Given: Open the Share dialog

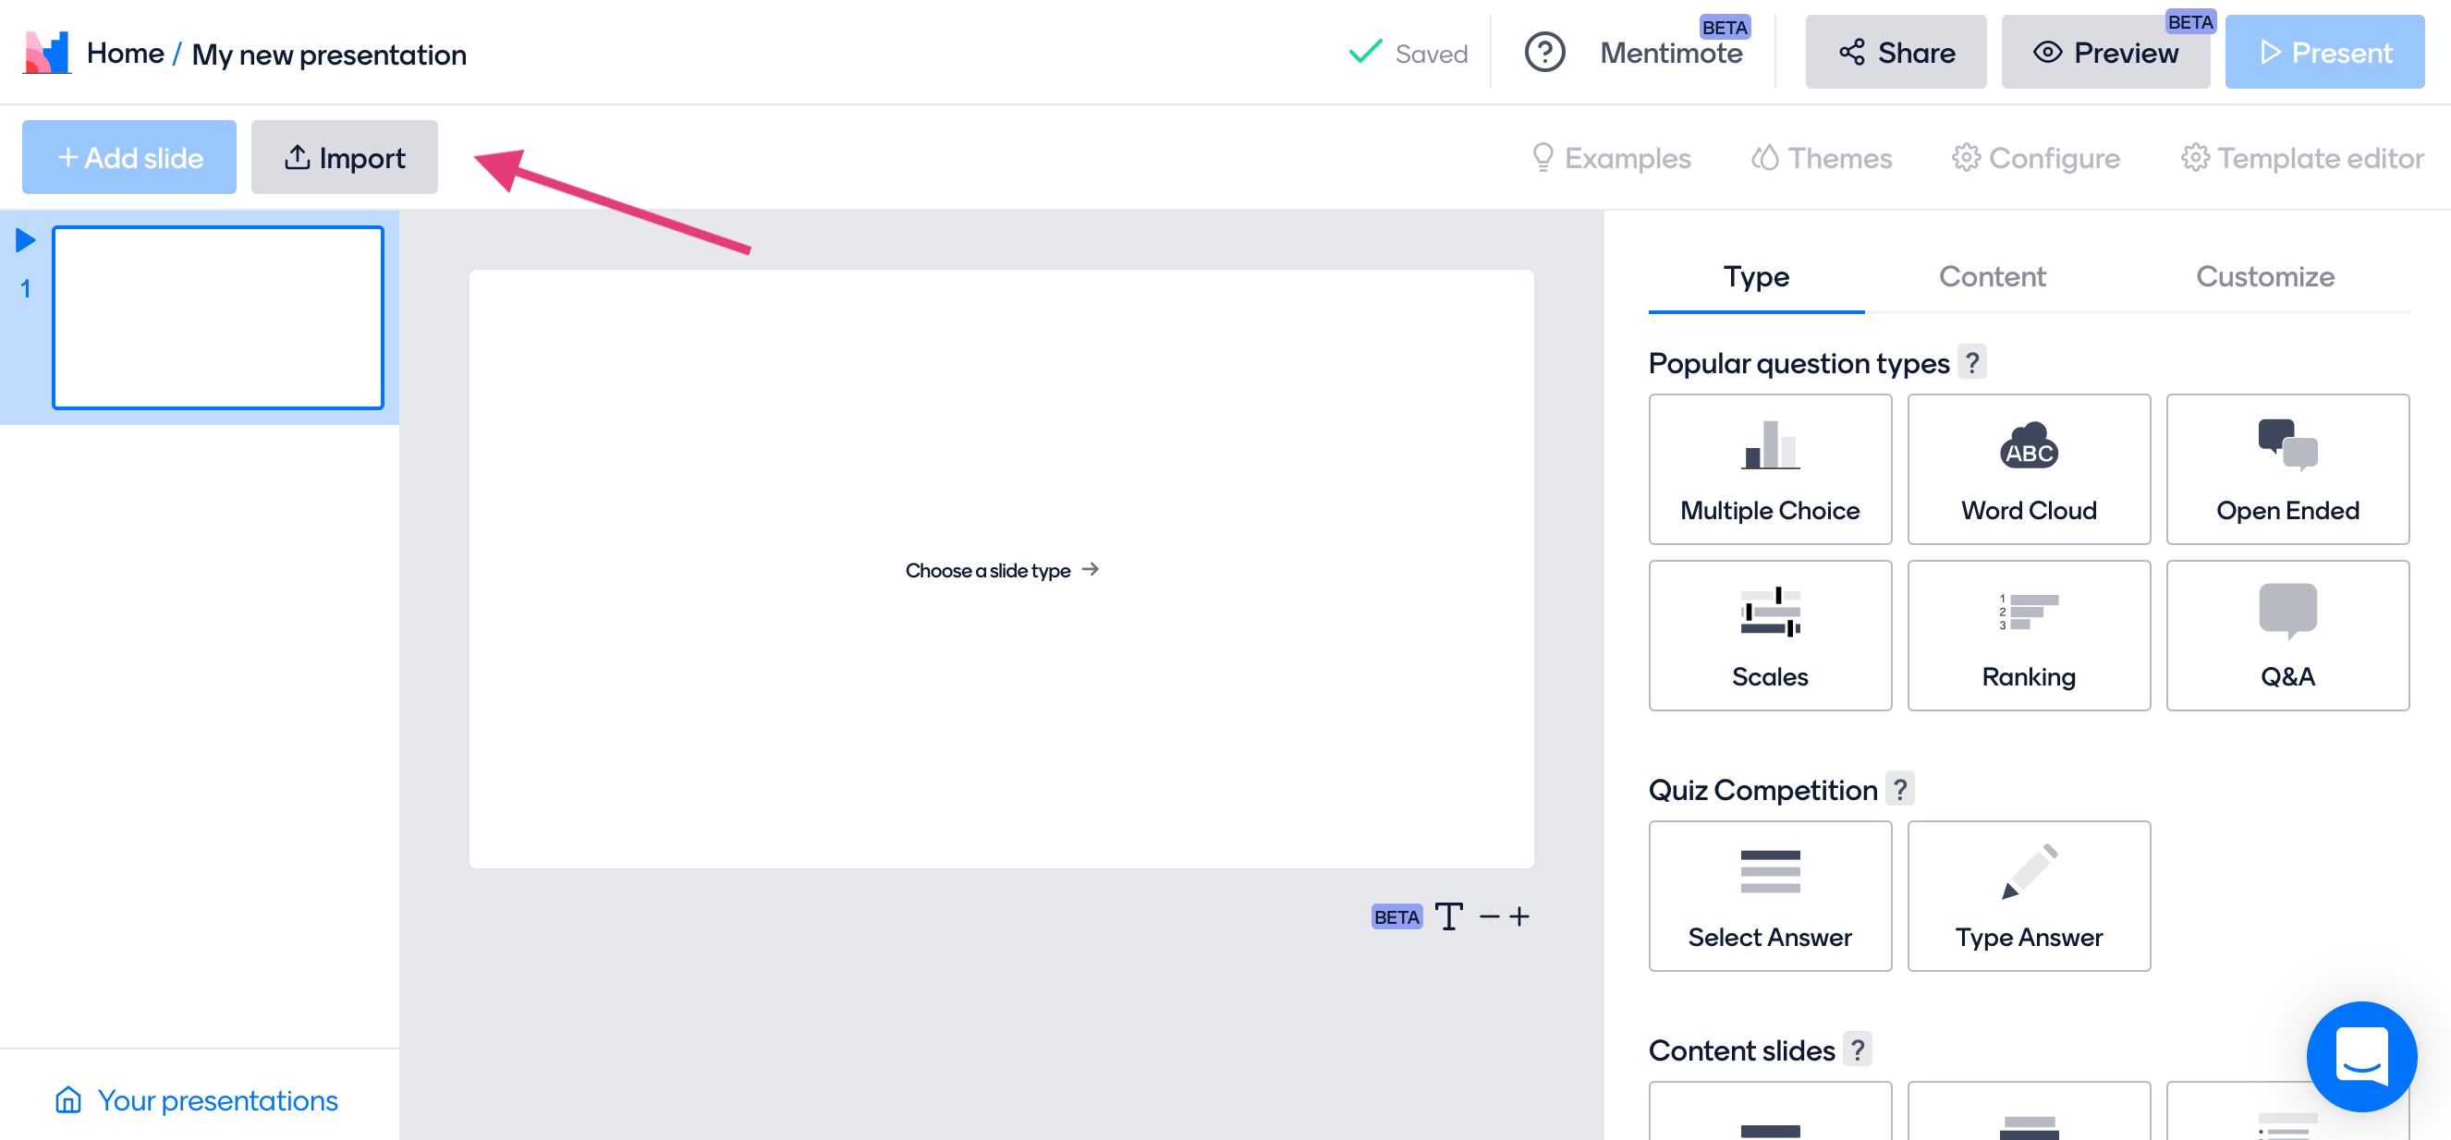Looking at the screenshot, I should click(1896, 53).
